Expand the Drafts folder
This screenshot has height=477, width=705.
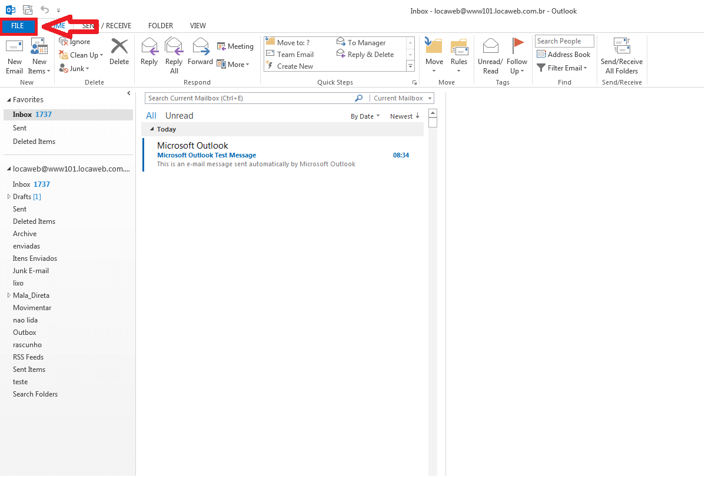click(x=9, y=197)
